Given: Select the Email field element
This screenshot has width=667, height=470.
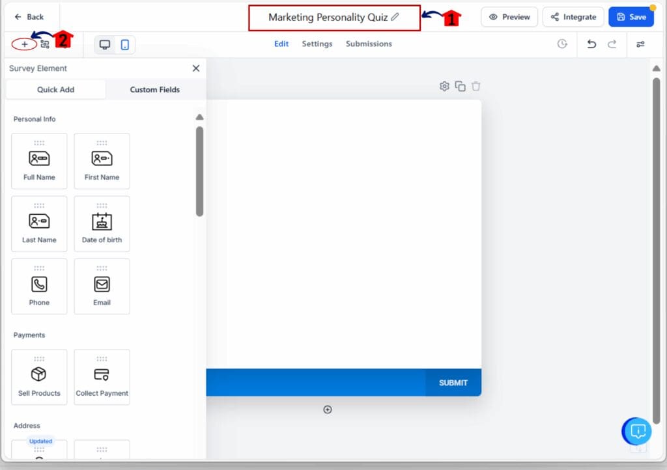Looking at the screenshot, I should click(102, 286).
